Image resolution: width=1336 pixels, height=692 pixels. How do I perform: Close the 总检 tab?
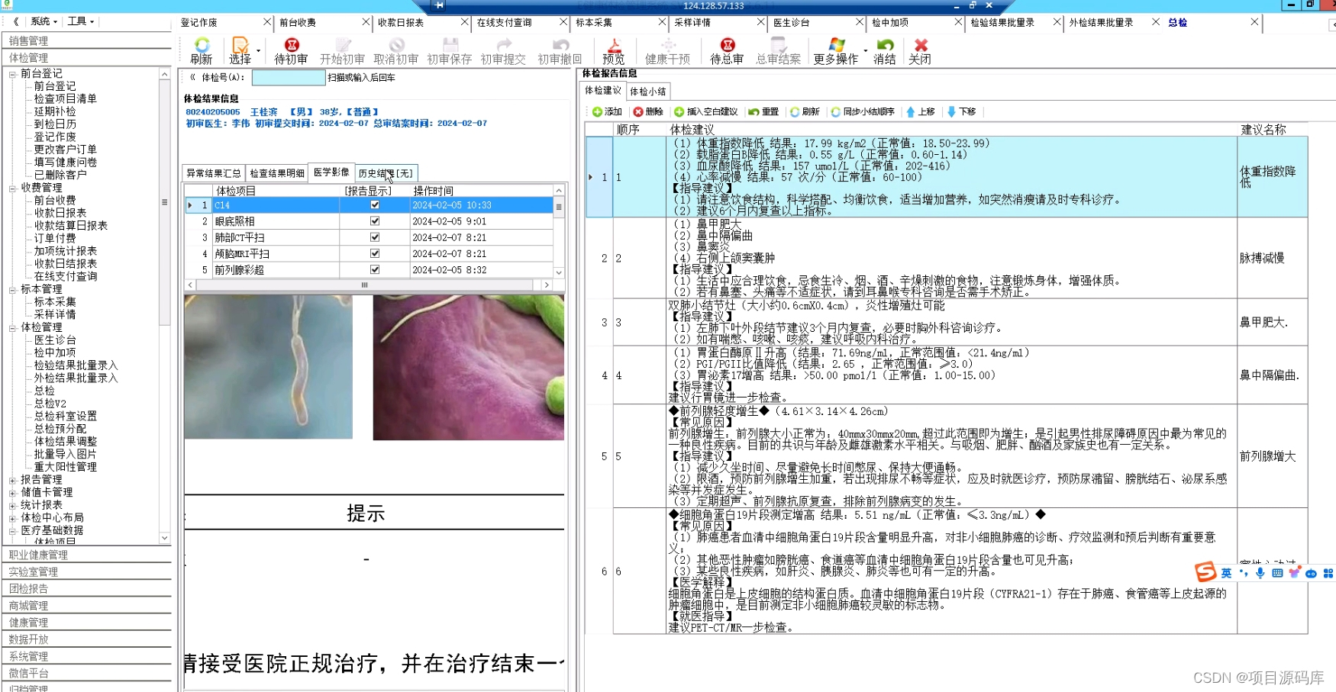pos(1254,22)
